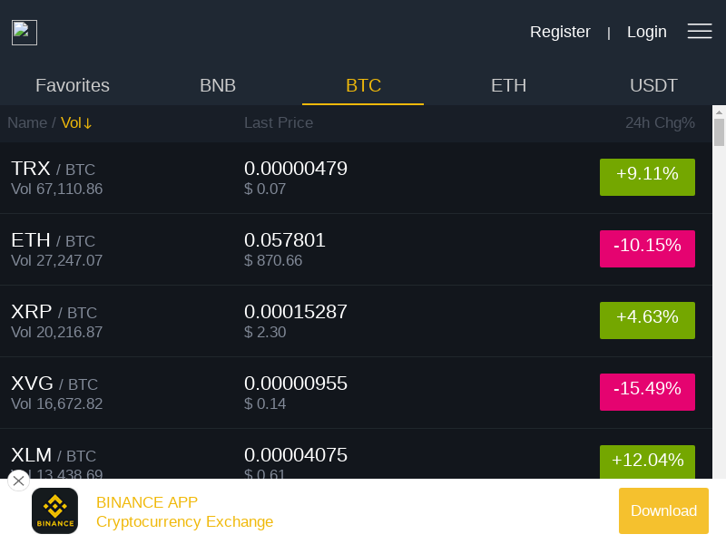This screenshot has width=726, height=544.
Task: Toggle the ETH -10.15% change badge
Action: (x=647, y=248)
